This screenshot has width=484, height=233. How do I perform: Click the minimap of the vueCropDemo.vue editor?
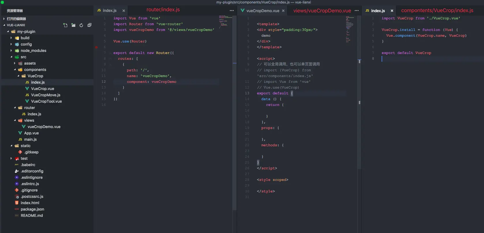point(350,29)
